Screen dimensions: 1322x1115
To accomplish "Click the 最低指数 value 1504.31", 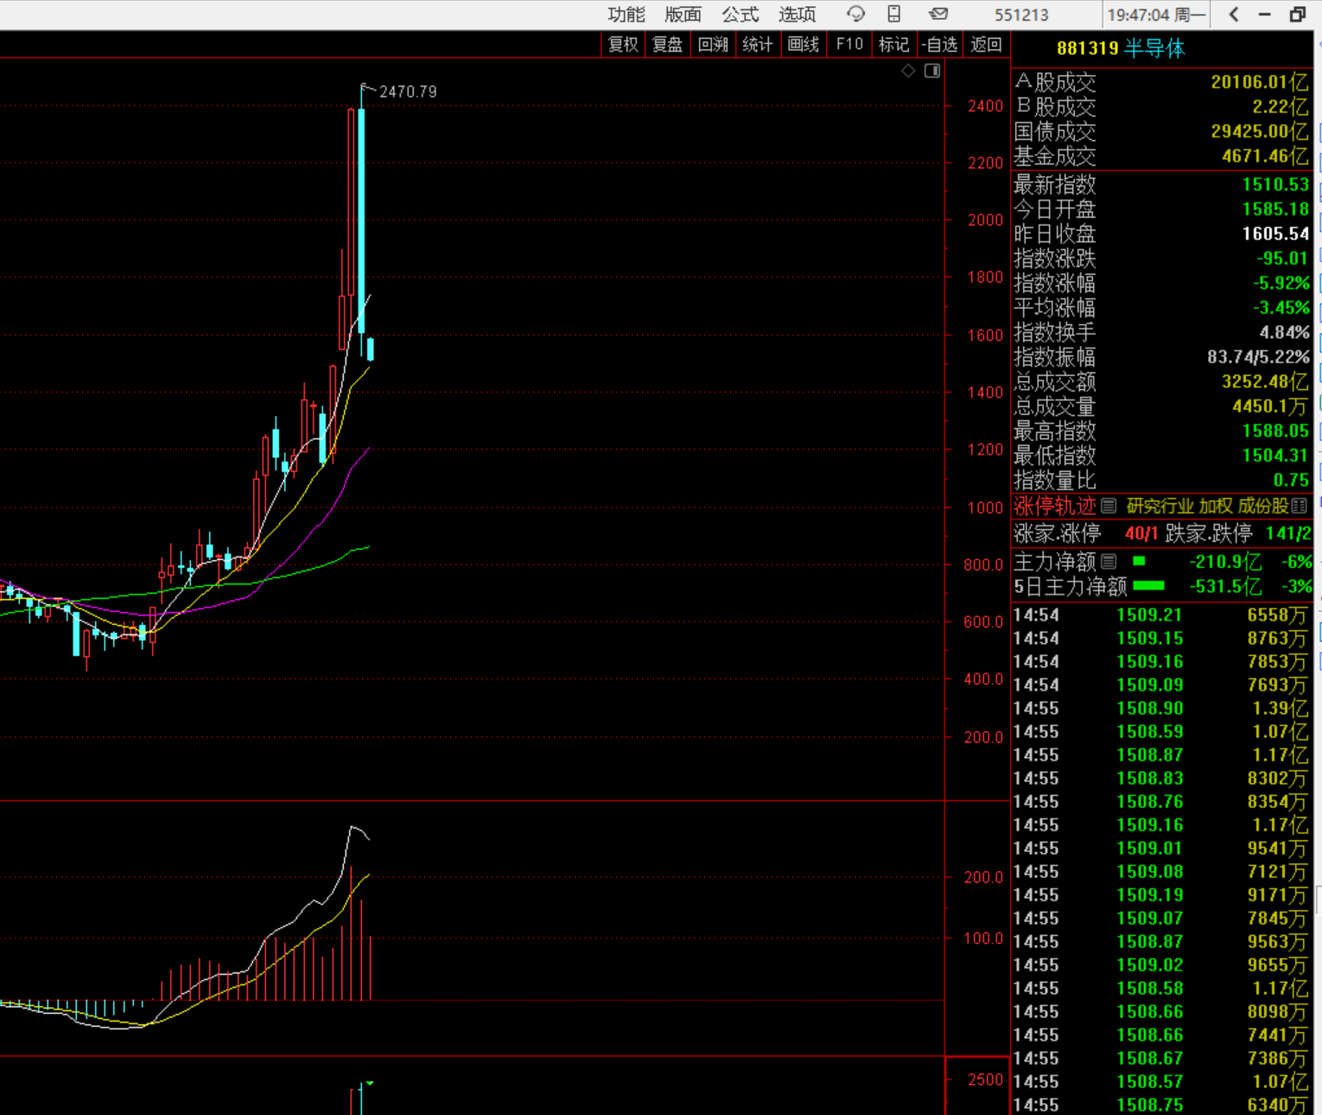I will [x=1275, y=456].
